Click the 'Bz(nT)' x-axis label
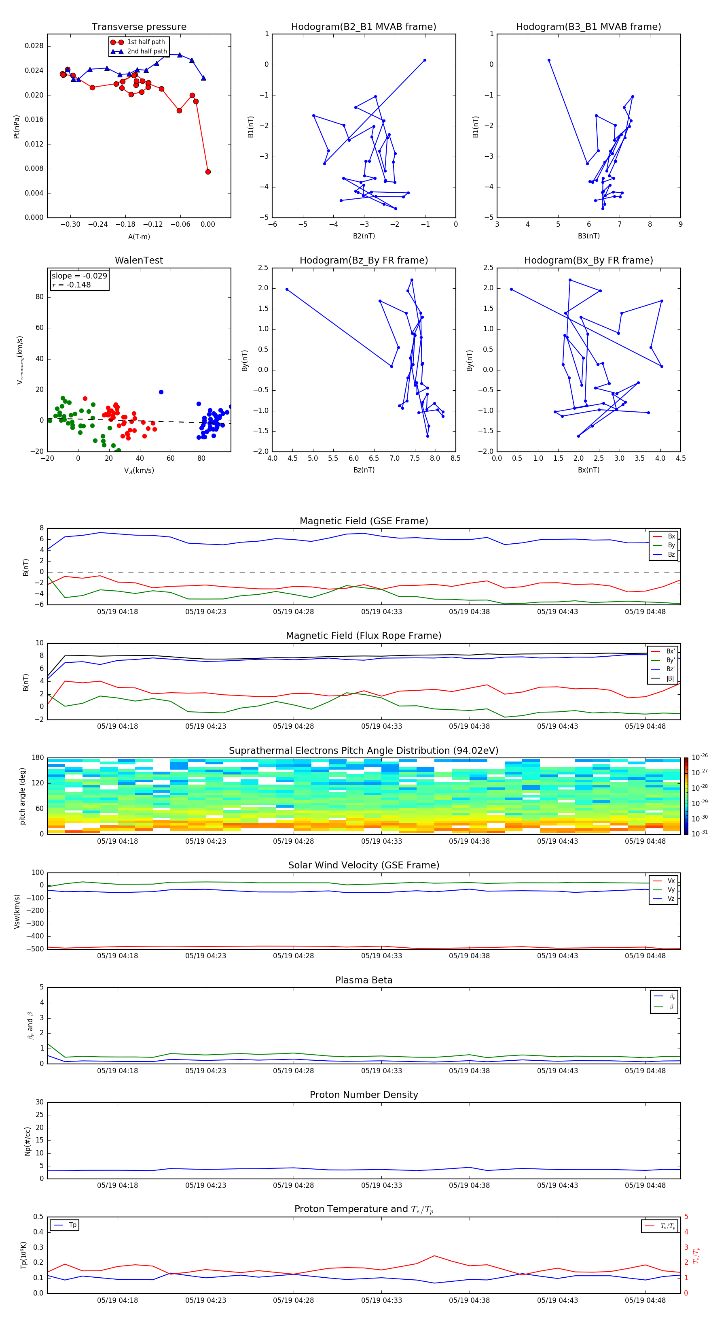728x1336 pixels. (x=364, y=470)
